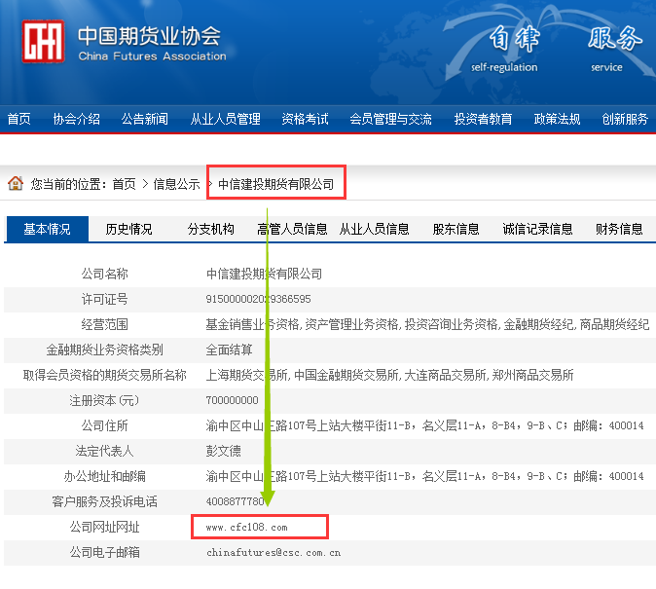The height and width of the screenshot is (589, 656).
Task: Click registered capital value 700000000
Action: tap(233, 400)
